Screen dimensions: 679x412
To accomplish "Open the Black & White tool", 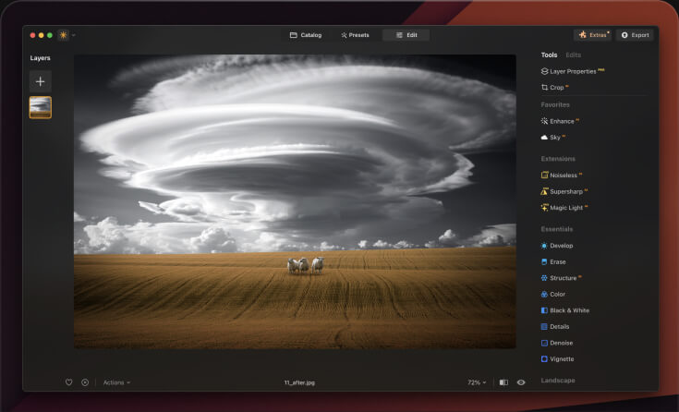I will 565,310.
